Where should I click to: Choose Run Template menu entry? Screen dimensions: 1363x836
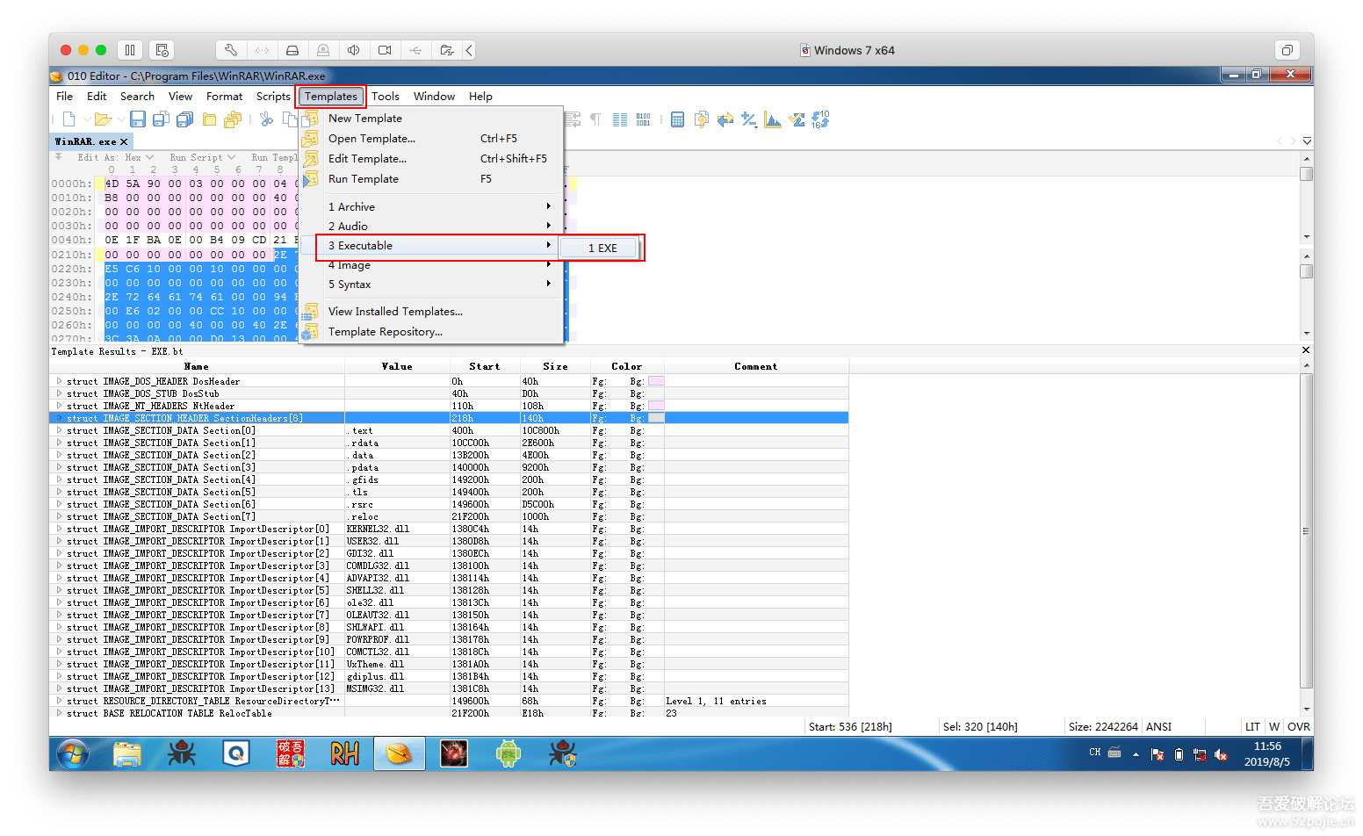(x=431, y=179)
